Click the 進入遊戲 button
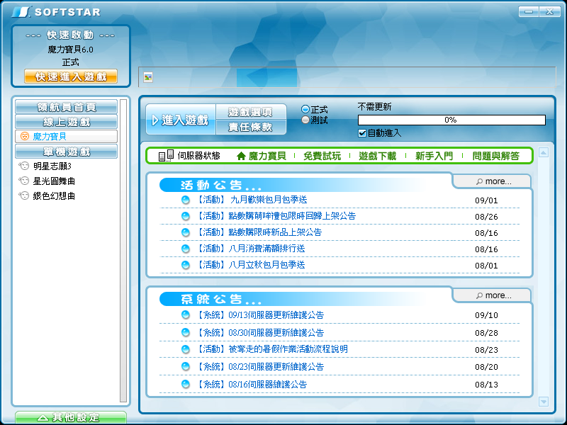Screen dimensions: 567x425 [181, 120]
